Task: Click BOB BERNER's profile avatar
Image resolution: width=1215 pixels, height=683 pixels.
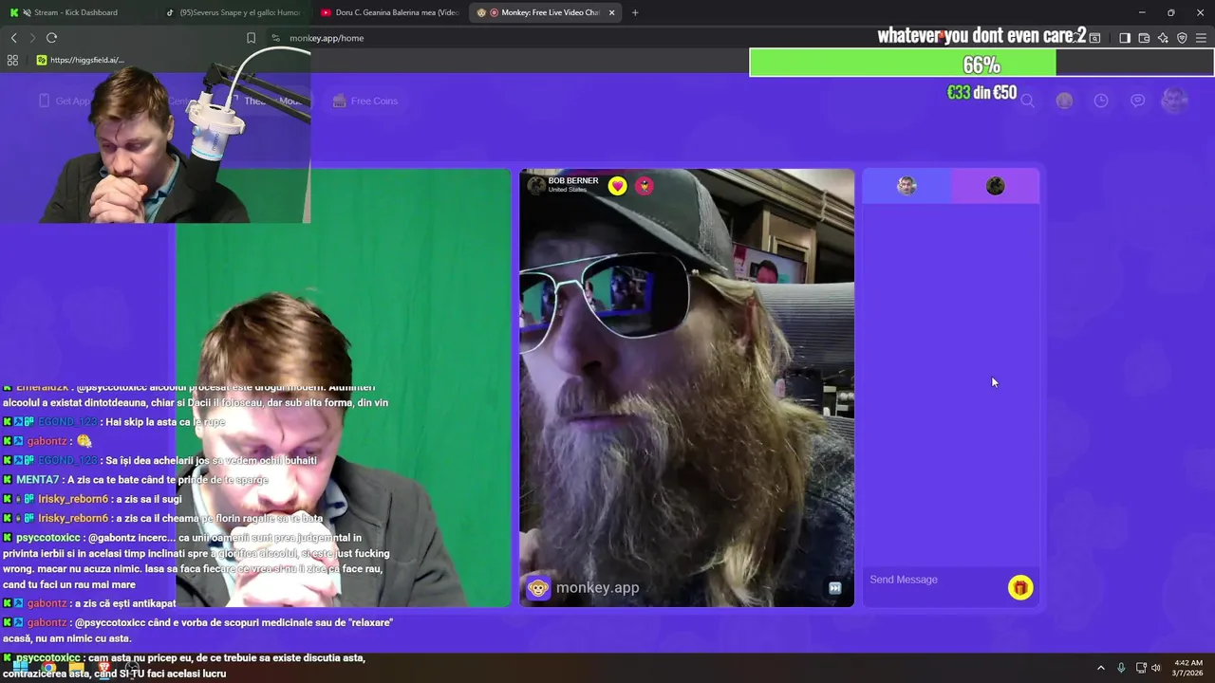Action: click(536, 185)
